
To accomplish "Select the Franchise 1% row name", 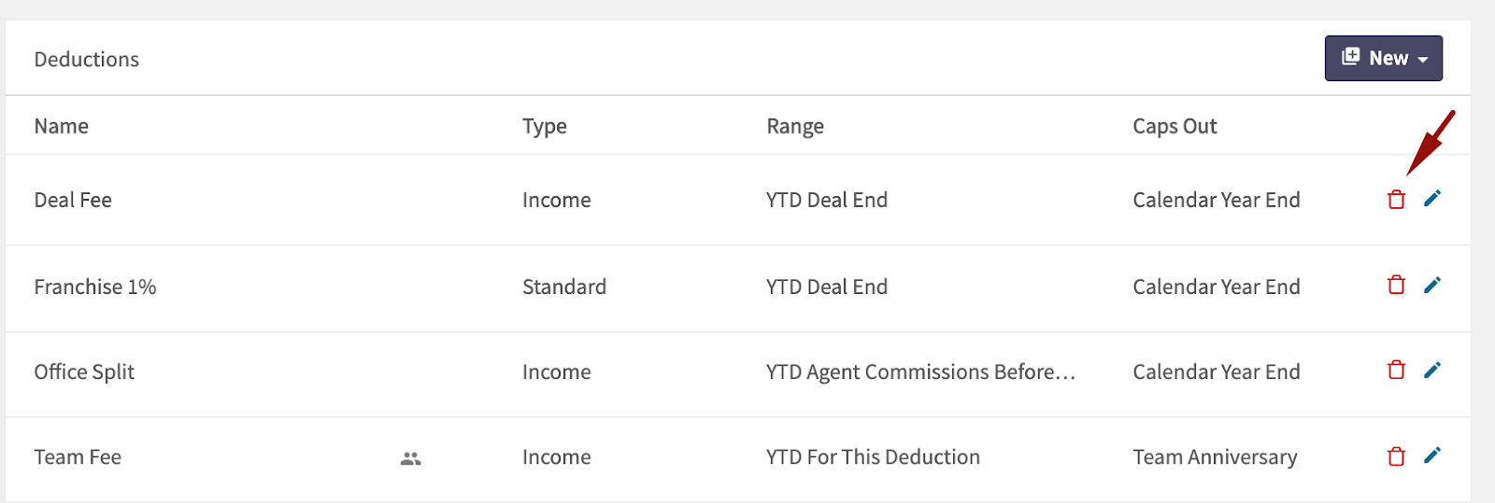I will pyautogui.click(x=95, y=286).
